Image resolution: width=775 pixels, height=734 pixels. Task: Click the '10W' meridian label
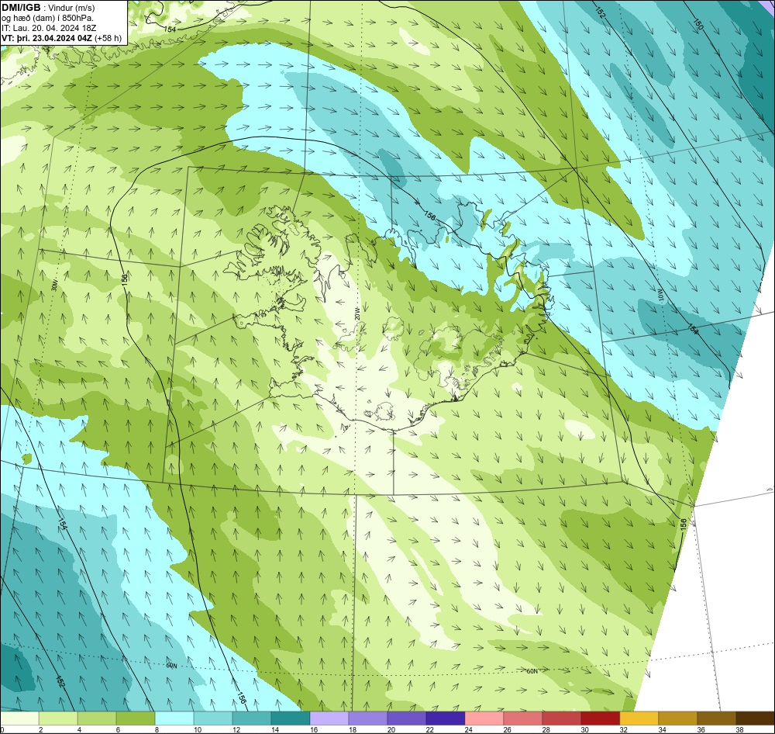[x=660, y=296]
